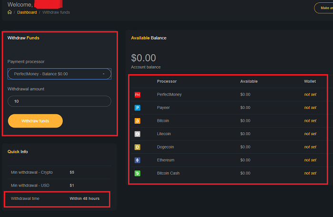Image resolution: width=333 pixels, height=217 pixels.
Task: Click the $1 USD minimum value
Action: (72, 186)
